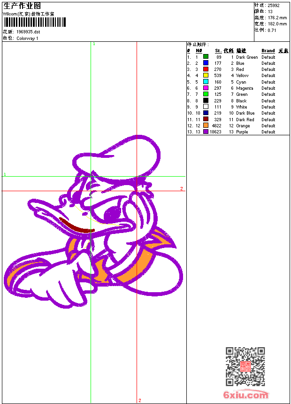This screenshot has height=404, width=291.
Task: Select the 'Dark Green' description text
Action: 247,57
